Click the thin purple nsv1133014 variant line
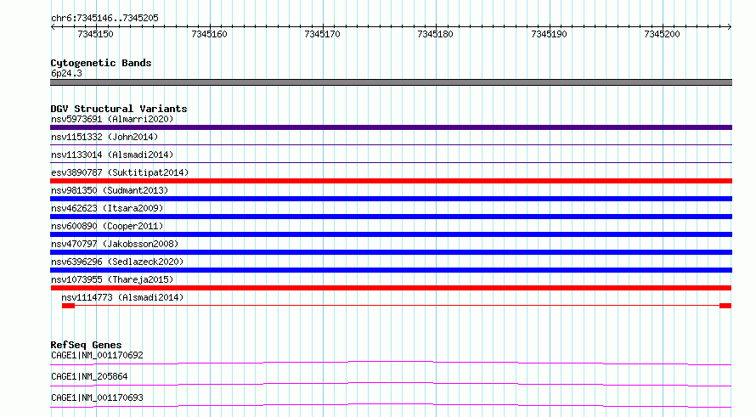The image size is (756, 417). 391,162
